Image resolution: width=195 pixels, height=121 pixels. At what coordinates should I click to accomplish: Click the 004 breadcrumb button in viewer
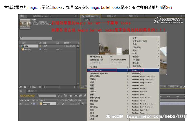click(87, 20)
